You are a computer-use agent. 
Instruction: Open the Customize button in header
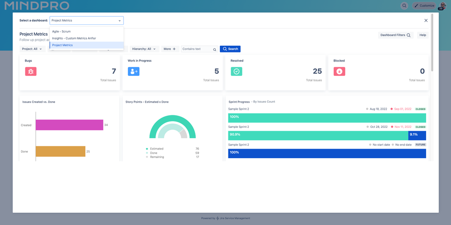coord(424,6)
